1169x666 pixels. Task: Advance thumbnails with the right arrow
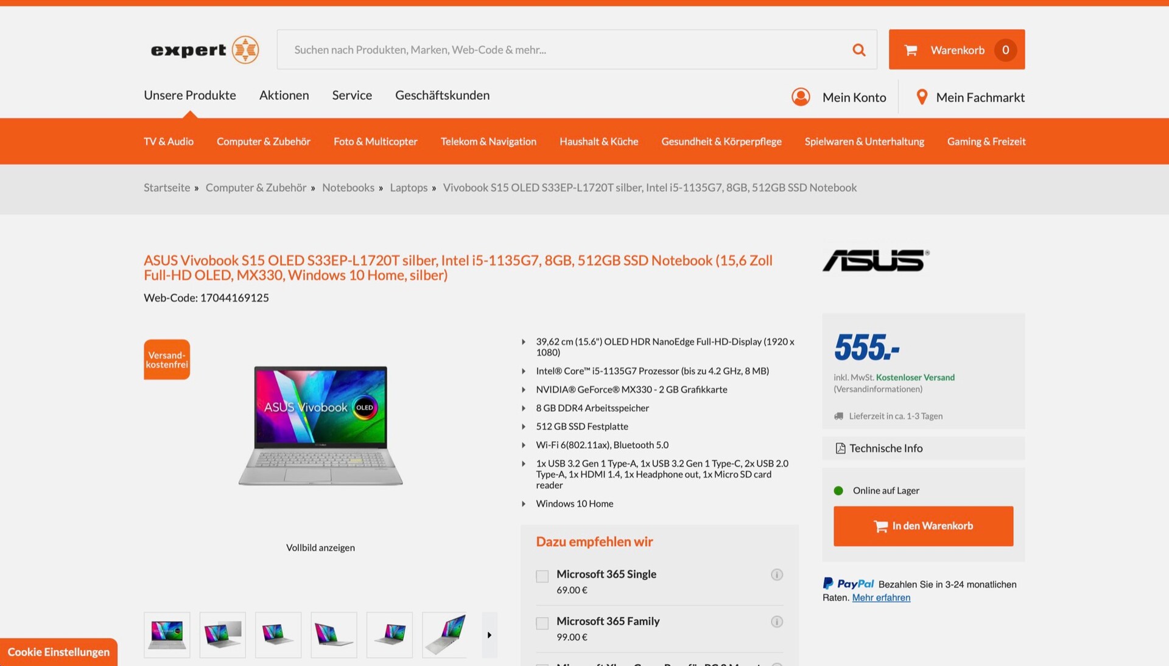pos(490,635)
